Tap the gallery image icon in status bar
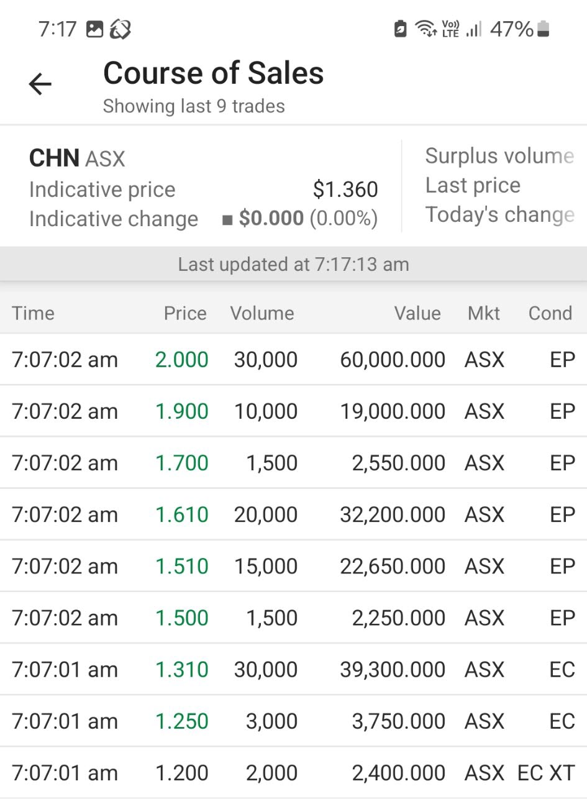587x799 pixels. [94, 29]
